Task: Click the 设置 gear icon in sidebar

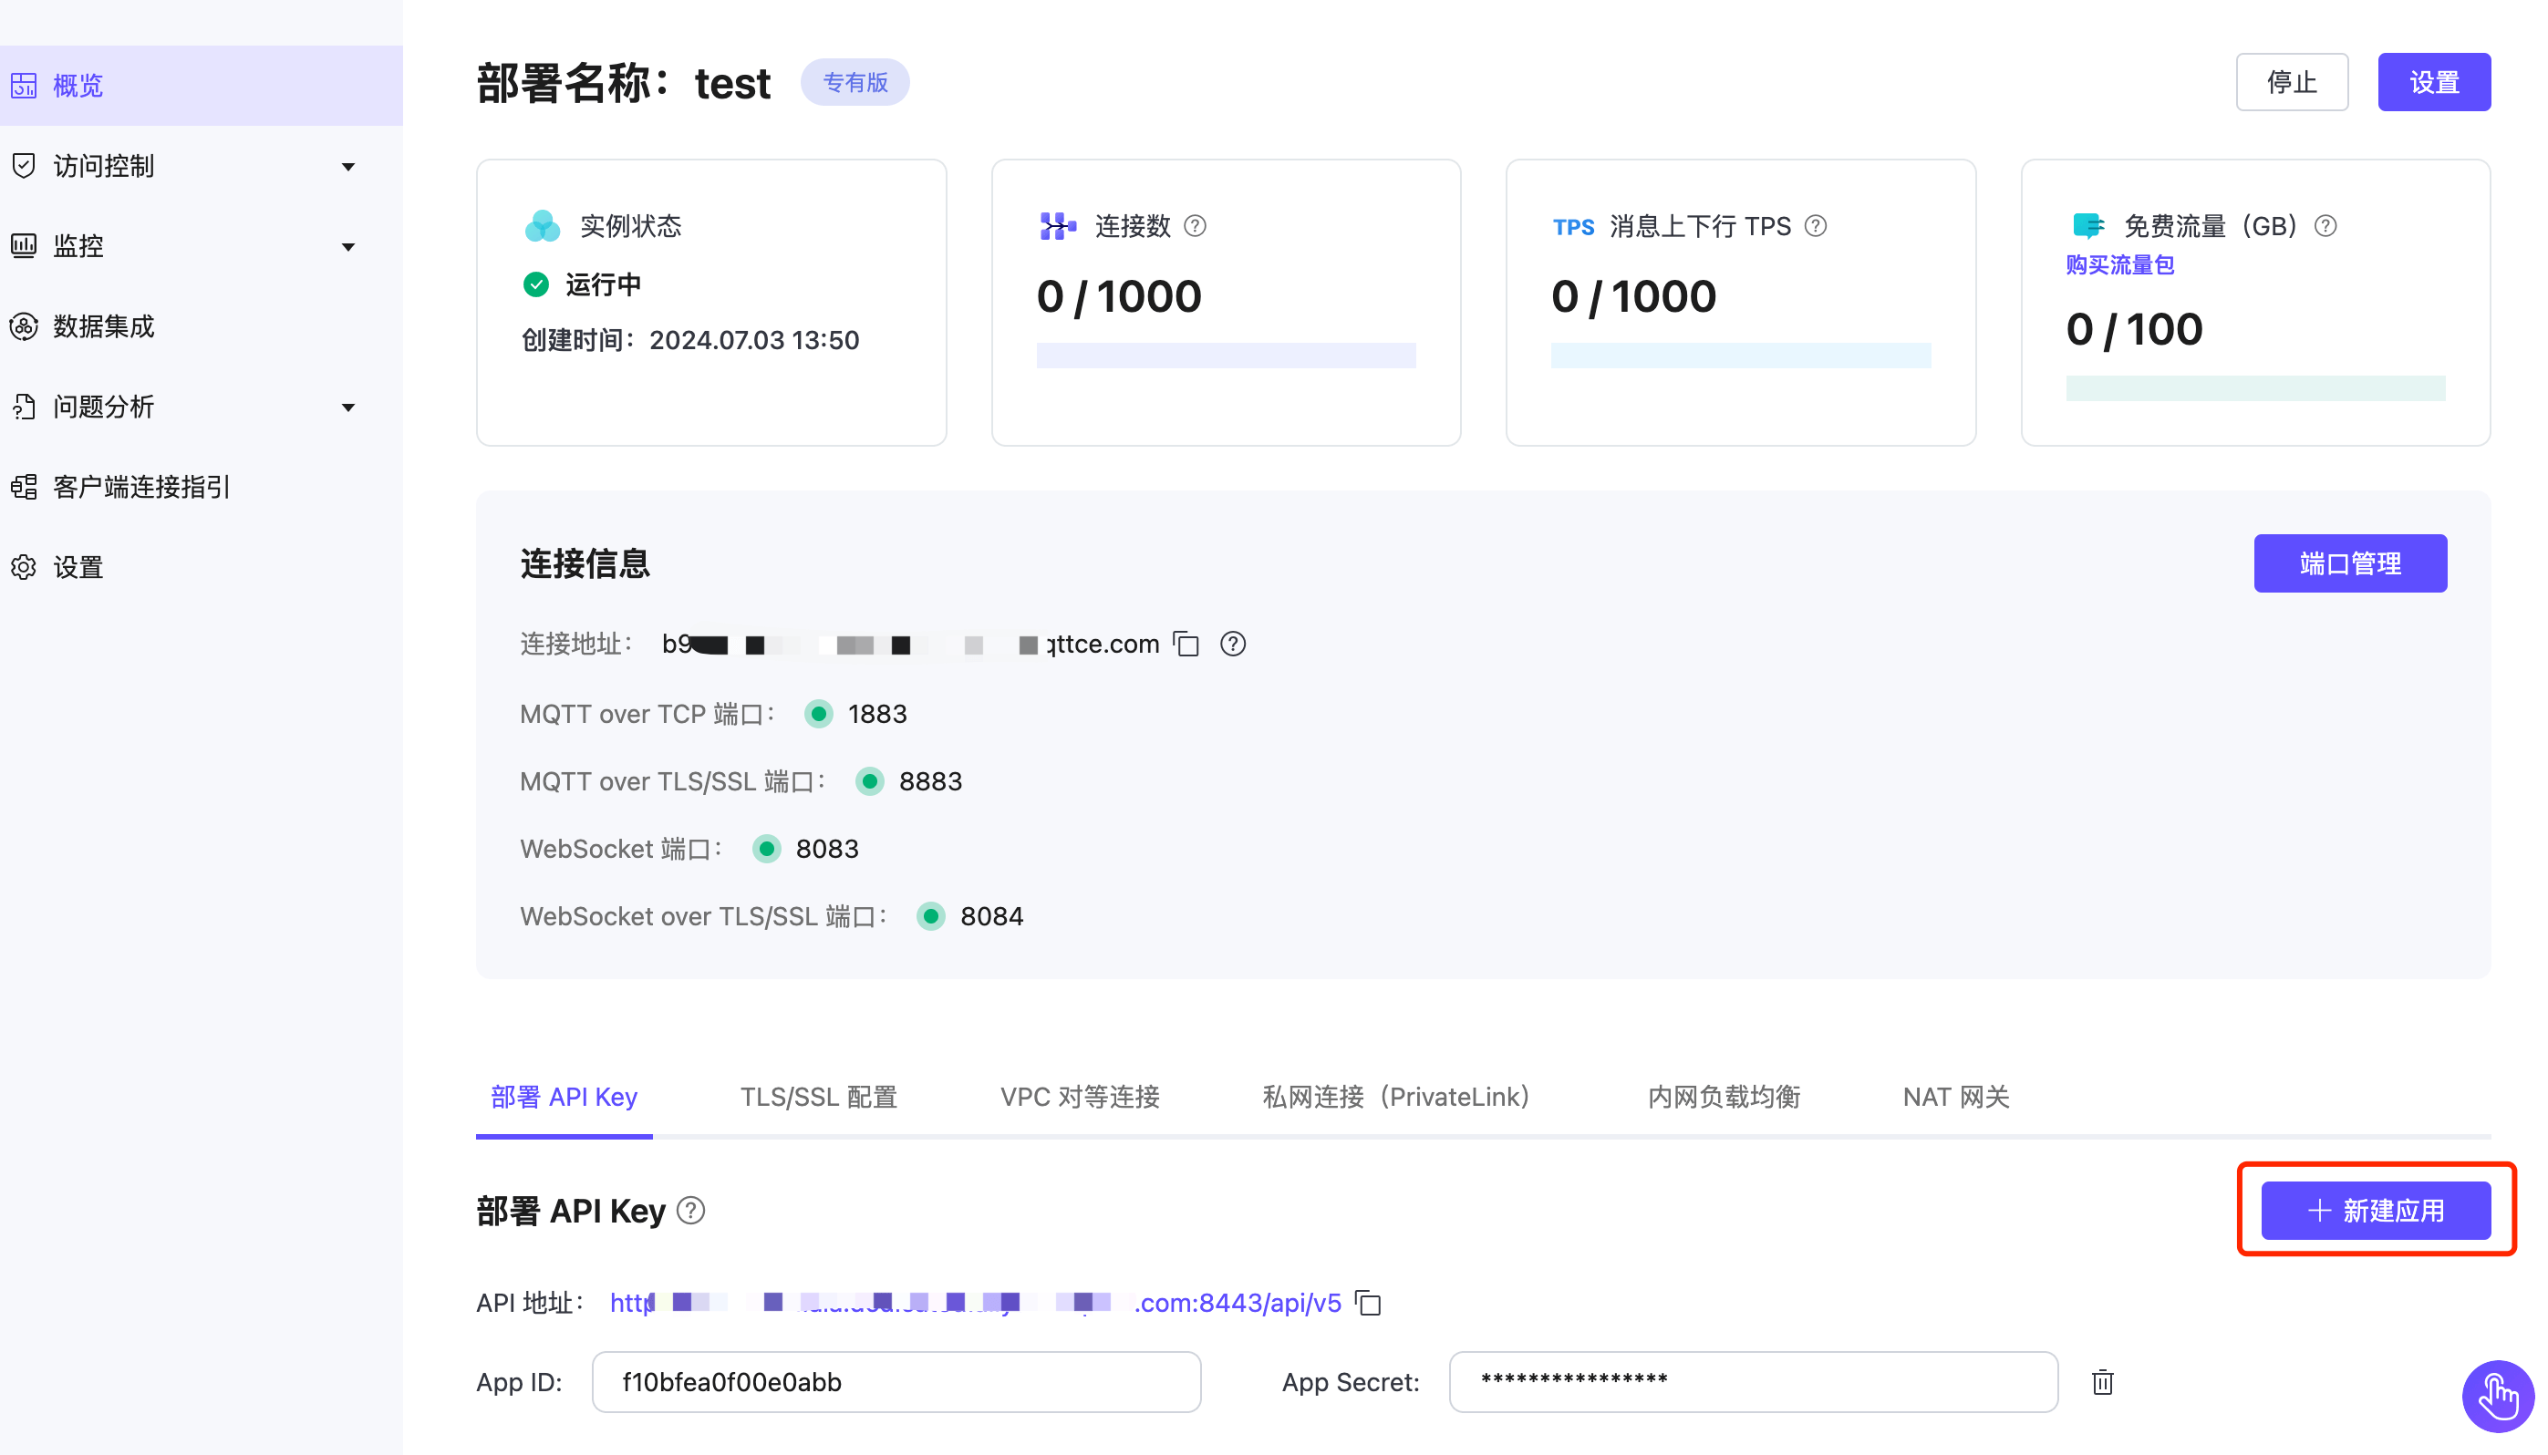Action: [24, 567]
